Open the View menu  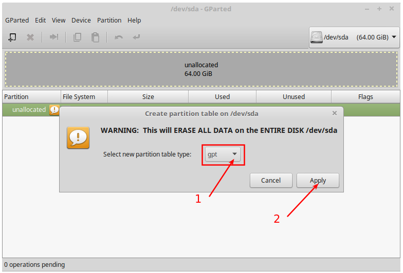tap(59, 21)
